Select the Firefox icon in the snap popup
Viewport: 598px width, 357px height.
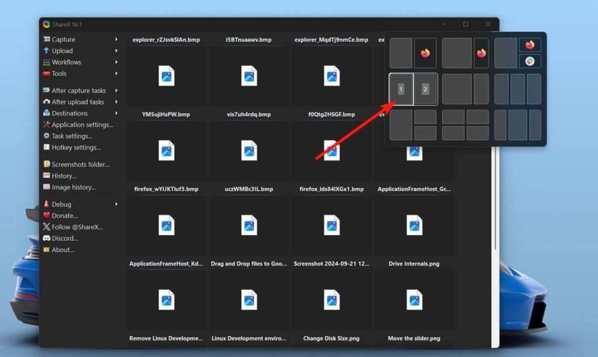pyautogui.click(x=425, y=52)
